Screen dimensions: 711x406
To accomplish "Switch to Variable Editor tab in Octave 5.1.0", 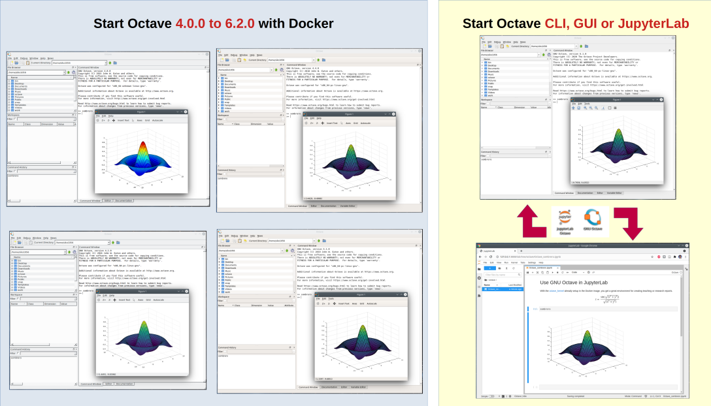I will (358, 387).
